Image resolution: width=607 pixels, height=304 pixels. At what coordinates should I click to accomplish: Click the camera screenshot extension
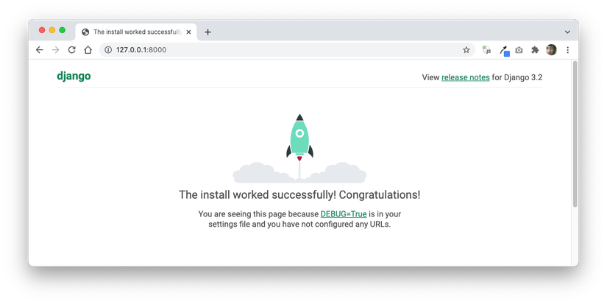519,50
